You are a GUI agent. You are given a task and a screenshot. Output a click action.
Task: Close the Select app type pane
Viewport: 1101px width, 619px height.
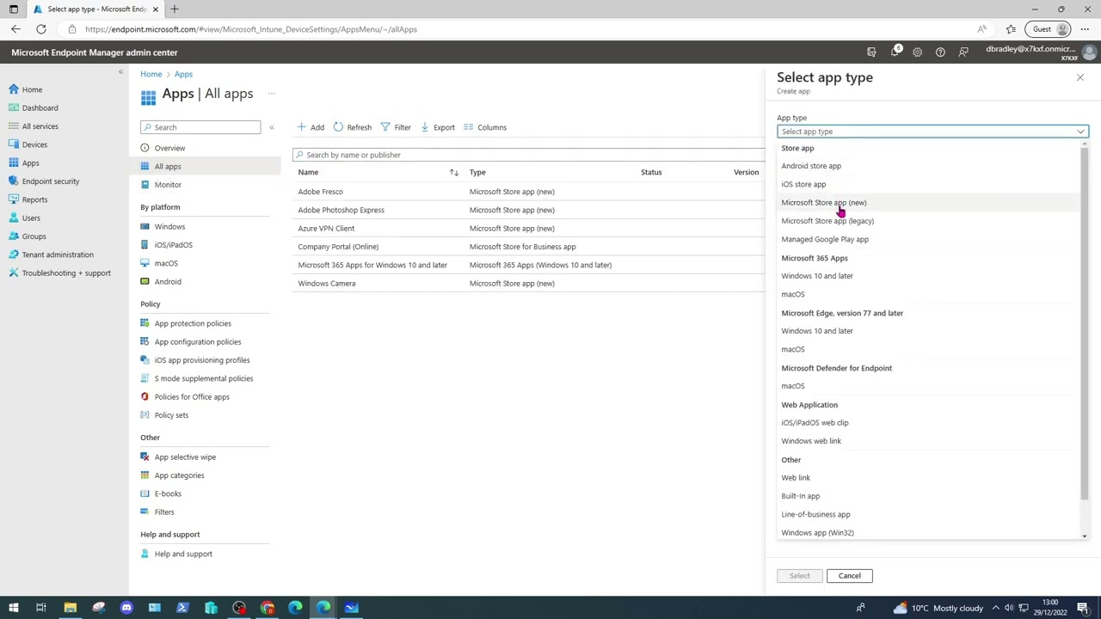(x=1080, y=78)
